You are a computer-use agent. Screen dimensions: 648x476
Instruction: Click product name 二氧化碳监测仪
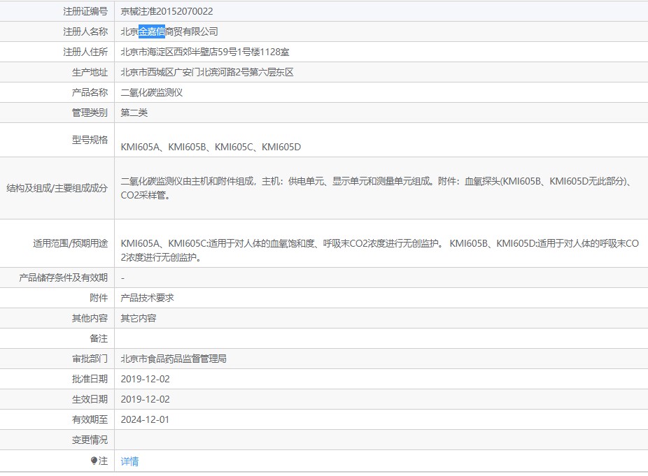(x=152, y=92)
